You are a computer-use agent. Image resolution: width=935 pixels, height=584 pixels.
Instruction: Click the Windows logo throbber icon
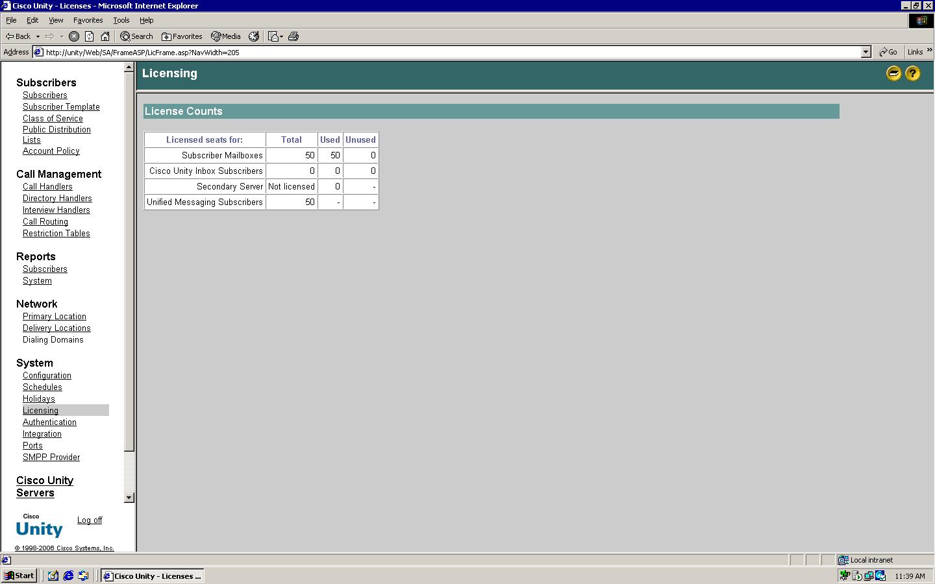click(x=921, y=21)
